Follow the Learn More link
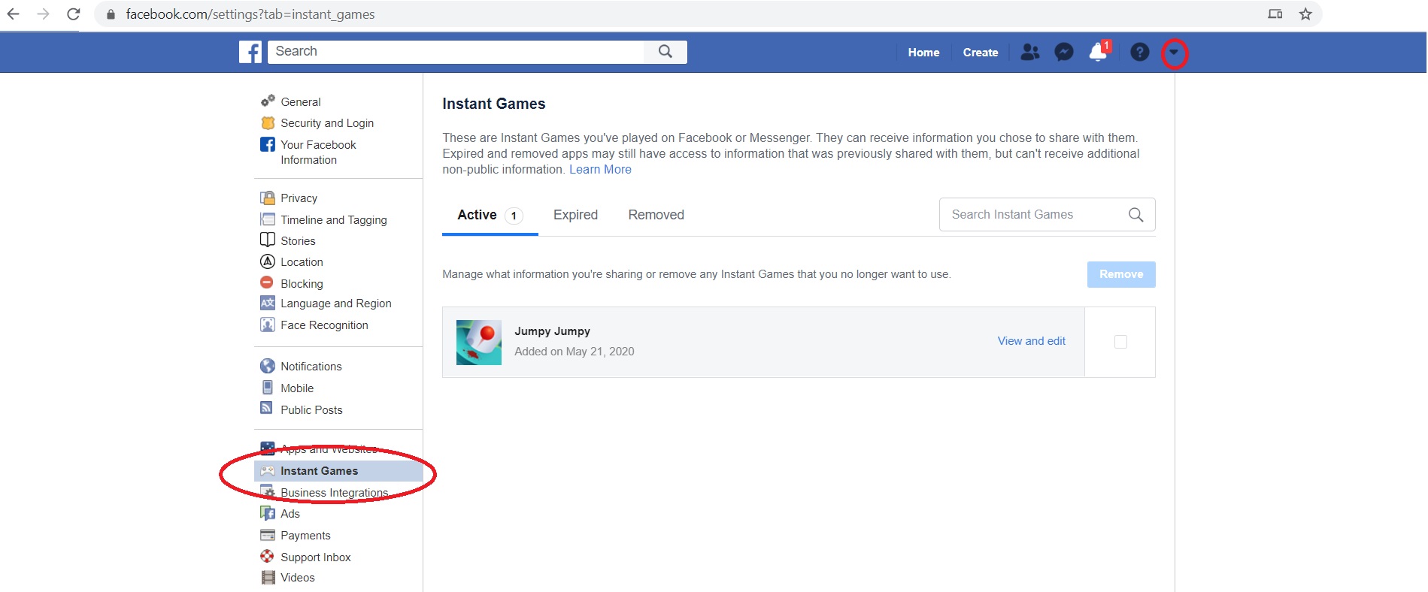The height and width of the screenshot is (592, 1428). coord(600,170)
